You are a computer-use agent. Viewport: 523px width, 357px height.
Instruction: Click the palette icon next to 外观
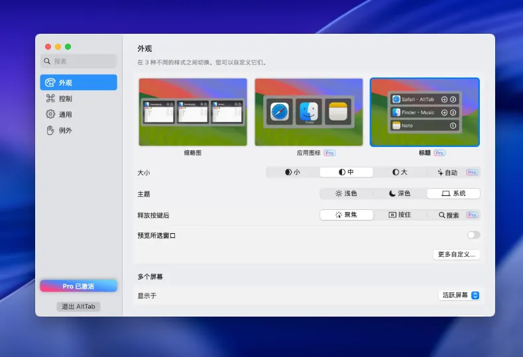(50, 82)
